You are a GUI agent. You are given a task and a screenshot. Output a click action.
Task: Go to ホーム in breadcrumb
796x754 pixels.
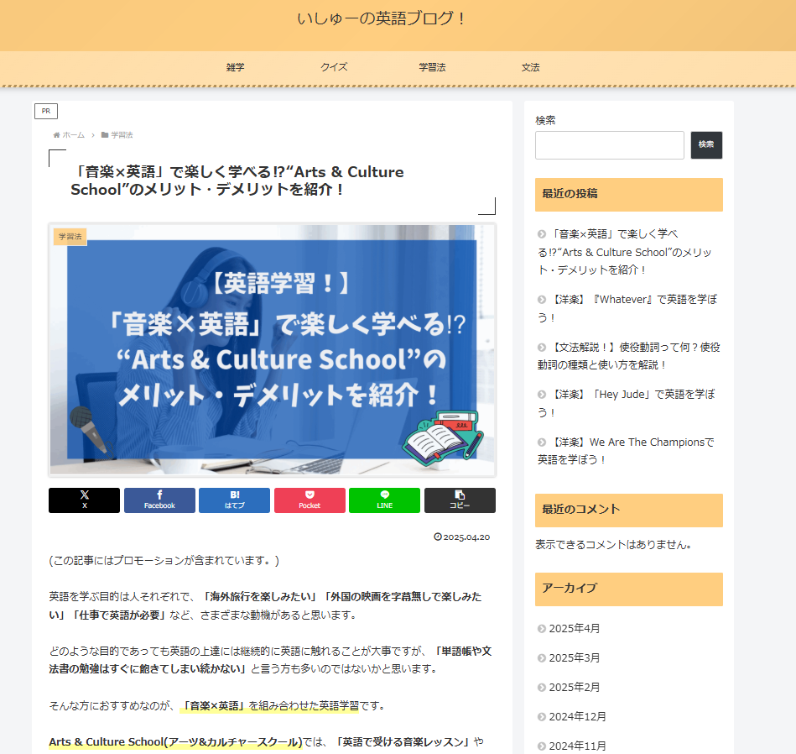click(x=73, y=135)
